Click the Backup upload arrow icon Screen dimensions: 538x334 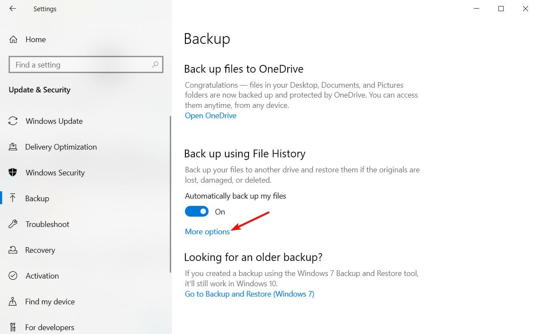click(x=13, y=198)
